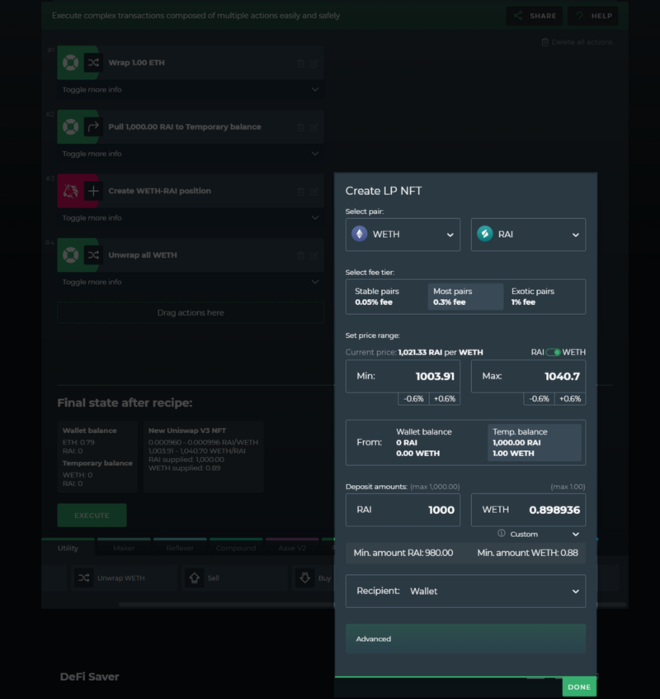Delete the Wrap 1.00 ETH action
Screen dimensions: 660x699
pos(300,64)
